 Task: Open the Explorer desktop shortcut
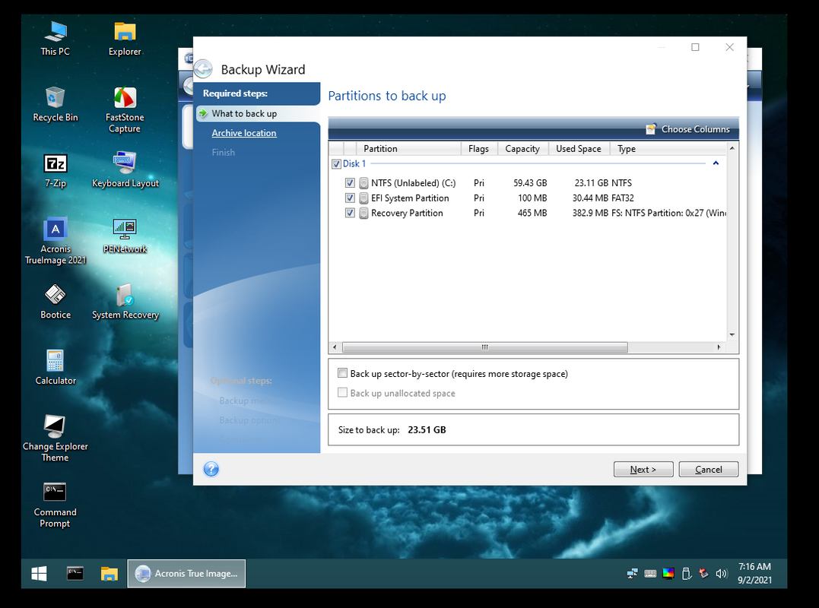(x=125, y=38)
